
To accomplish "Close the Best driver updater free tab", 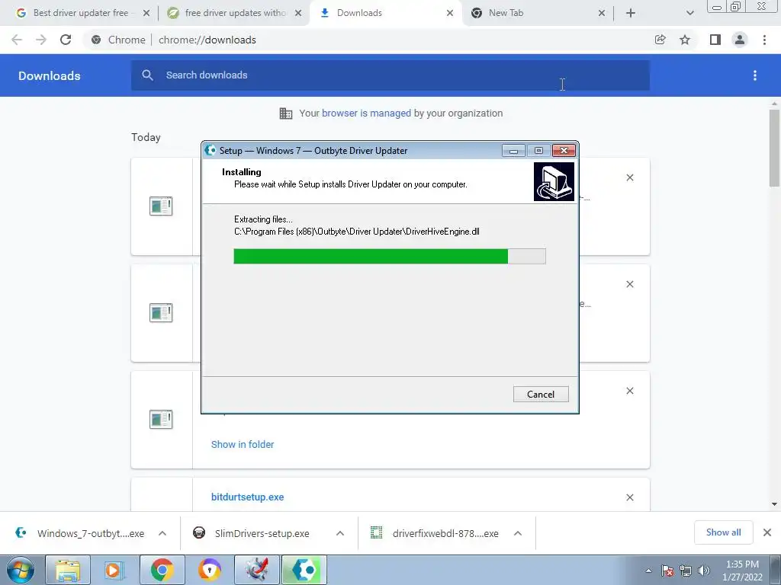I will point(146,13).
